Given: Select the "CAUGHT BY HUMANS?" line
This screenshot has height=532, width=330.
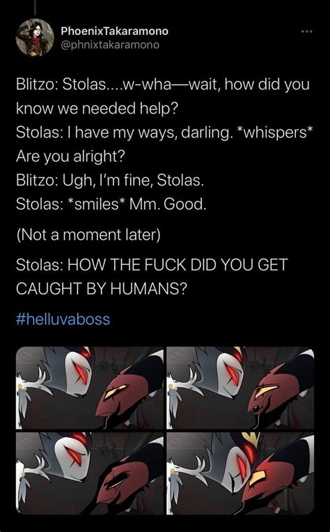Looking at the screenshot, I should [102, 289].
